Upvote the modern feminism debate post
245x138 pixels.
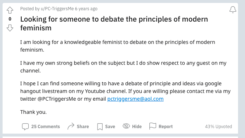point(10,10)
